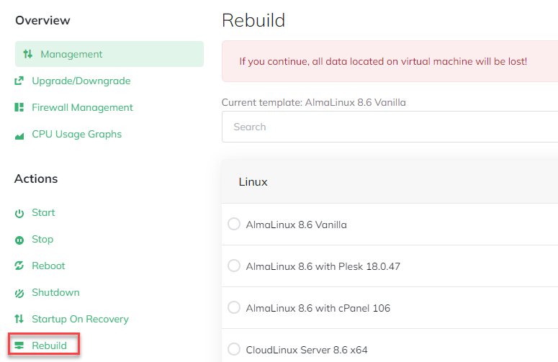The height and width of the screenshot is (362, 558).
Task: Select AlmaLinux 8.6 with Plesk 18.0.47
Action: pyautogui.click(x=234, y=266)
